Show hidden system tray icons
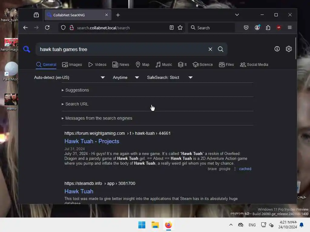Screen dimensions: 310x232 231,225
